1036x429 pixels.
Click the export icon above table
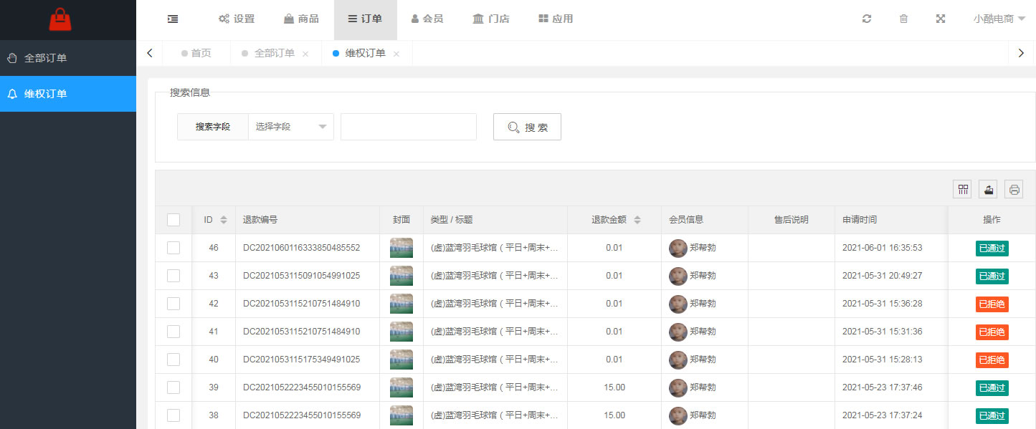[x=989, y=189]
